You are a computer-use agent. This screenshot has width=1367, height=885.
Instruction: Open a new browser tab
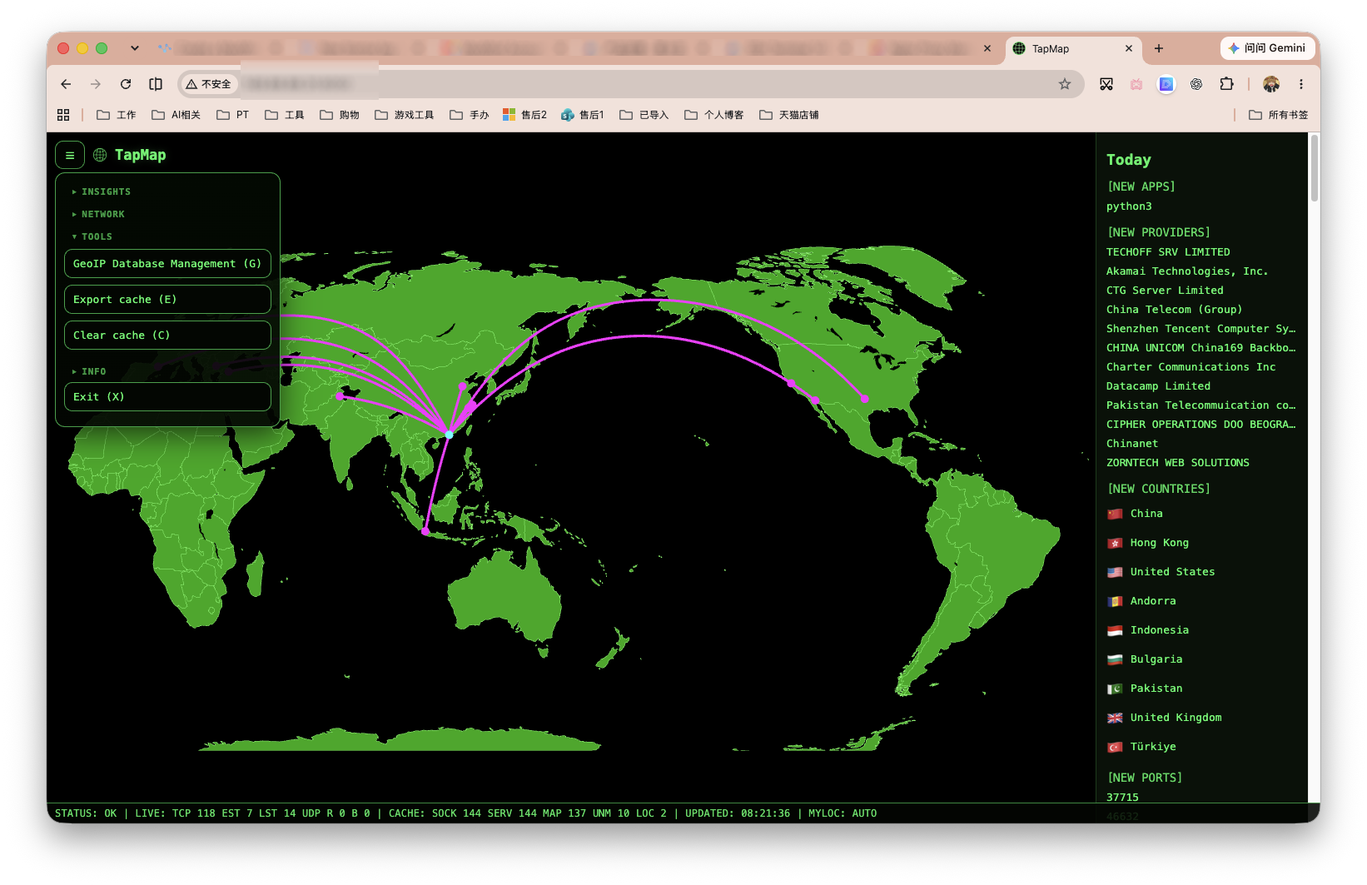coord(1159,48)
